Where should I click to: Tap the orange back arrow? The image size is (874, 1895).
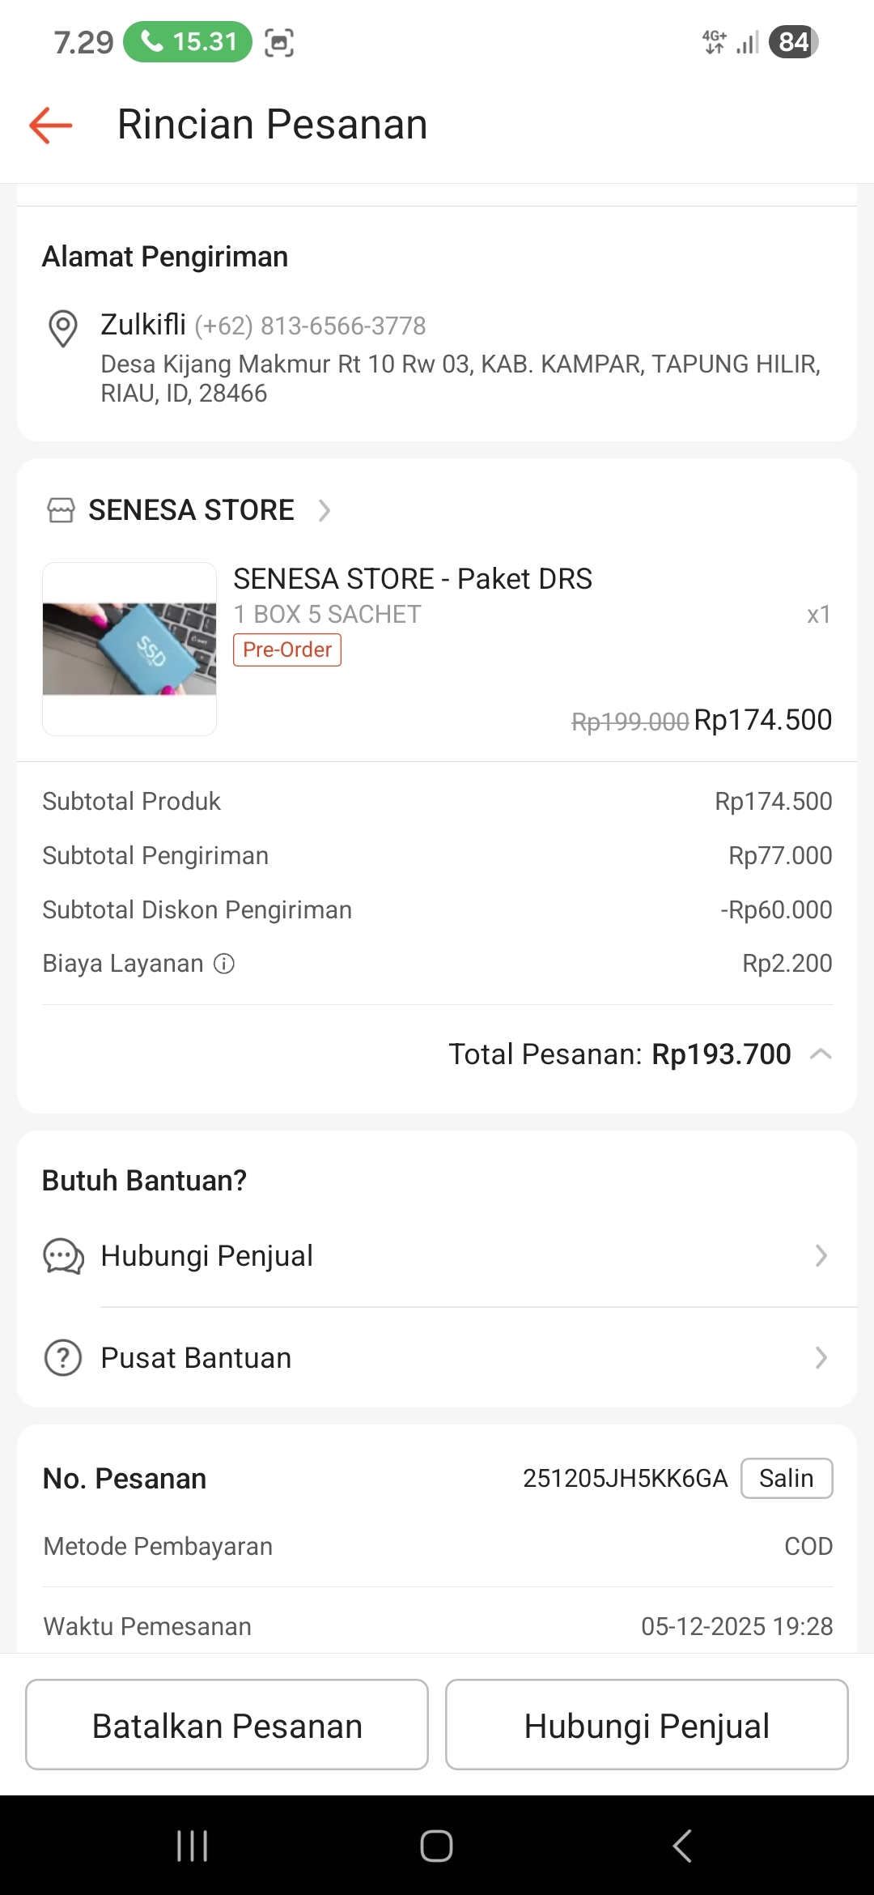(x=50, y=126)
